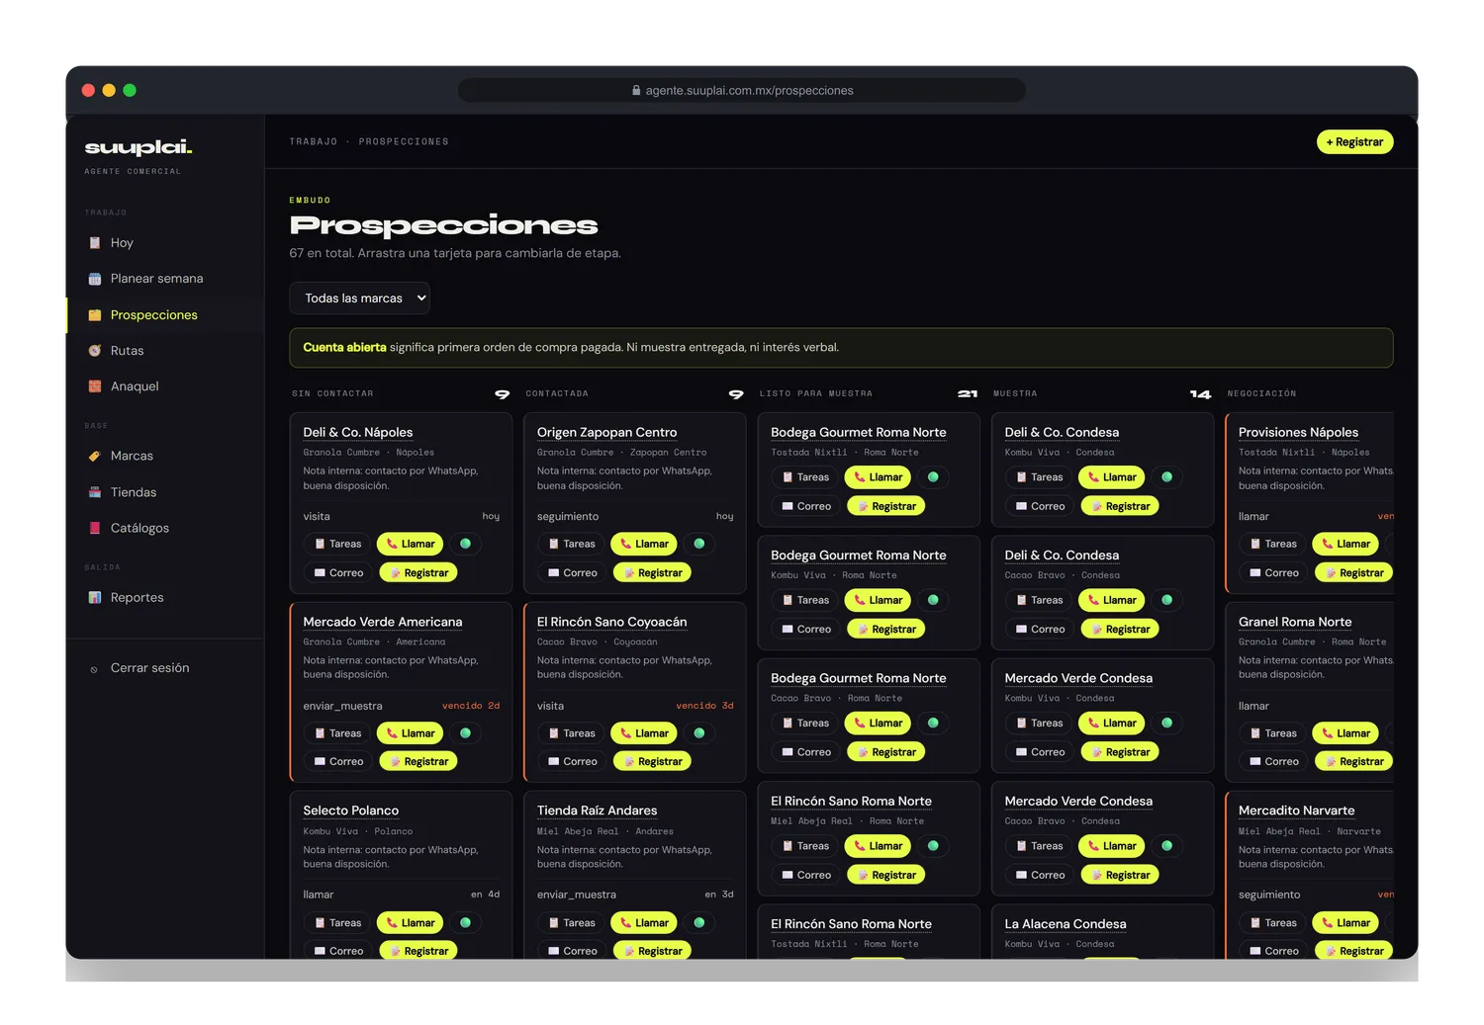This screenshot has width=1484, height=1025.
Task: Click Correo on El Rincón Sano Coyoacán card
Action: coord(572,761)
